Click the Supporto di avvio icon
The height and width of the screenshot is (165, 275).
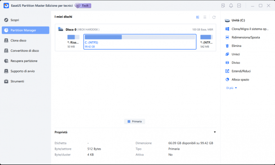[x=6, y=71]
